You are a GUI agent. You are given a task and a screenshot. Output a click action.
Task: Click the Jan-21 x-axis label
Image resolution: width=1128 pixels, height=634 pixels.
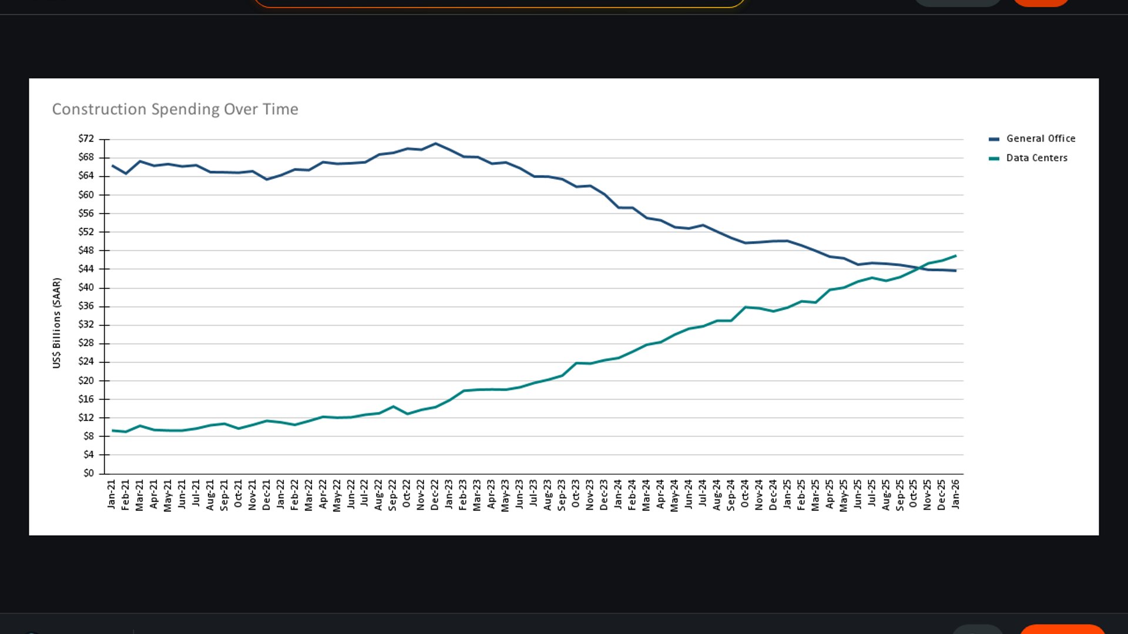[x=112, y=494]
